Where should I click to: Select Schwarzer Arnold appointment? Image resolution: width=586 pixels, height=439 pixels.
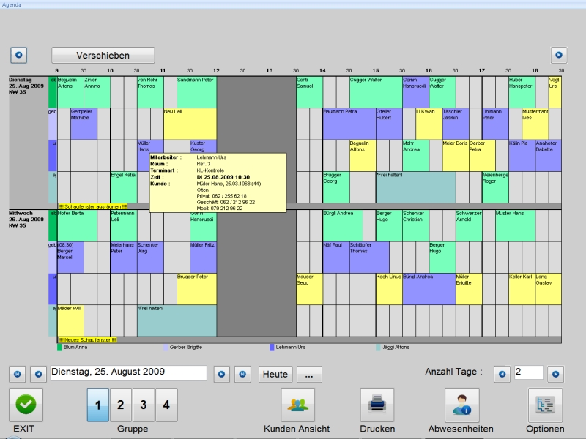[x=469, y=226]
